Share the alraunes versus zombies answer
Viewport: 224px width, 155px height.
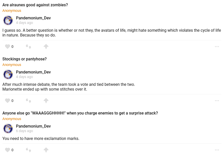coord(46,47)
